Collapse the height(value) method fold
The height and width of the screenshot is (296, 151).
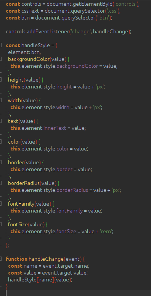coord(0,80)
